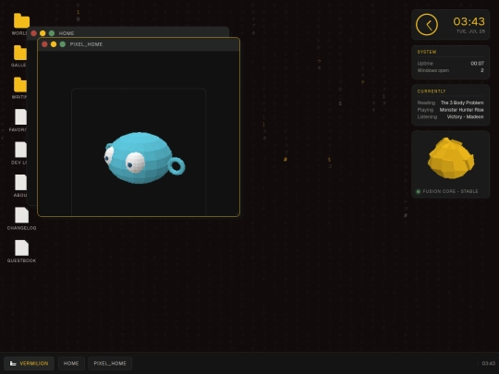Click the yellow fusion core 3D model
This screenshot has width=499, height=374.
click(451, 158)
